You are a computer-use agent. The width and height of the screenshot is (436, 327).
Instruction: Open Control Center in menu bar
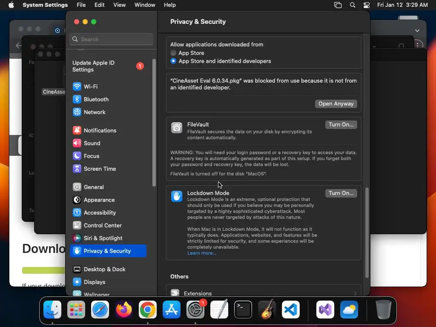click(x=367, y=5)
